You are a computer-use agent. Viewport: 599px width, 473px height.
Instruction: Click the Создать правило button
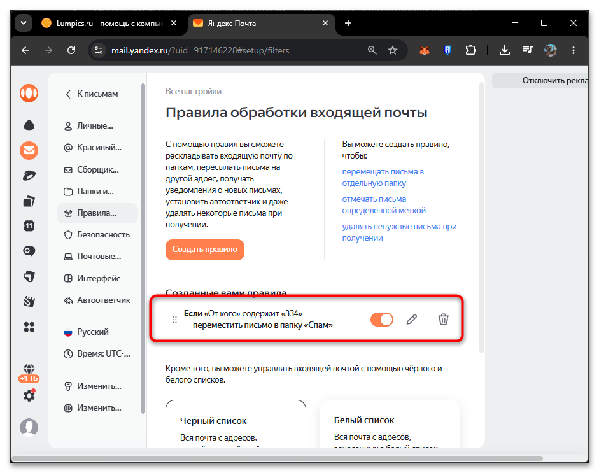[205, 250]
